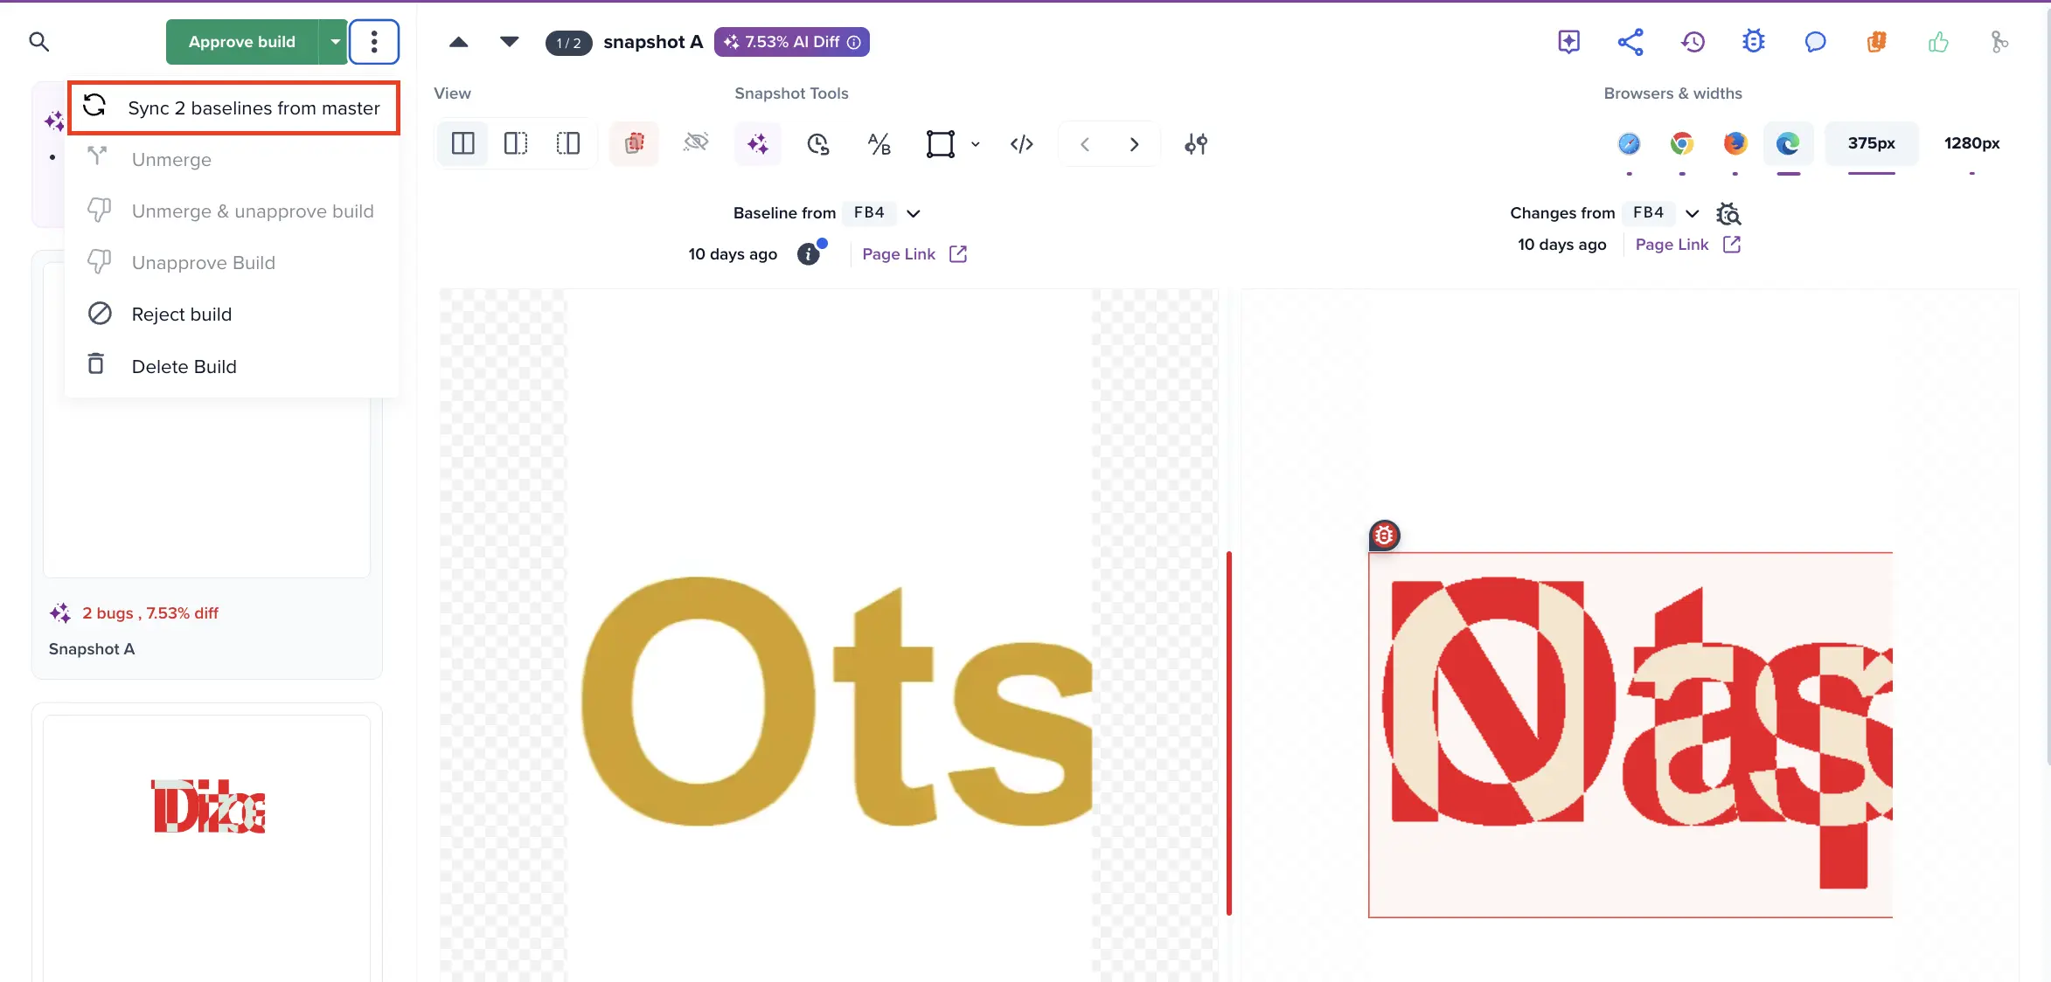2051x982 pixels.
Task: Switch to side-by-side view mode
Action: pos(462,143)
